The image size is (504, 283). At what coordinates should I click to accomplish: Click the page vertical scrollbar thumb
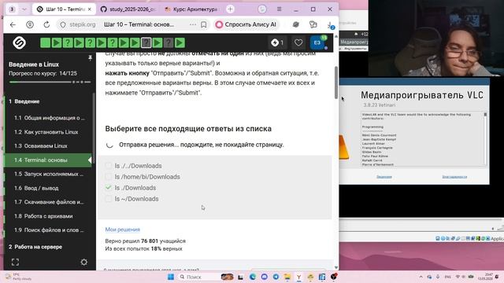tap(336, 83)
